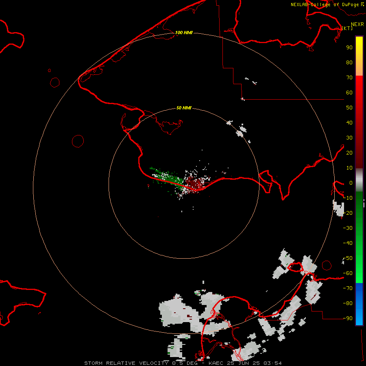Click the 90 value on the velocity scale
Image resolution: width=366 pixels, height=366 pixels.
tap(349, 48)
